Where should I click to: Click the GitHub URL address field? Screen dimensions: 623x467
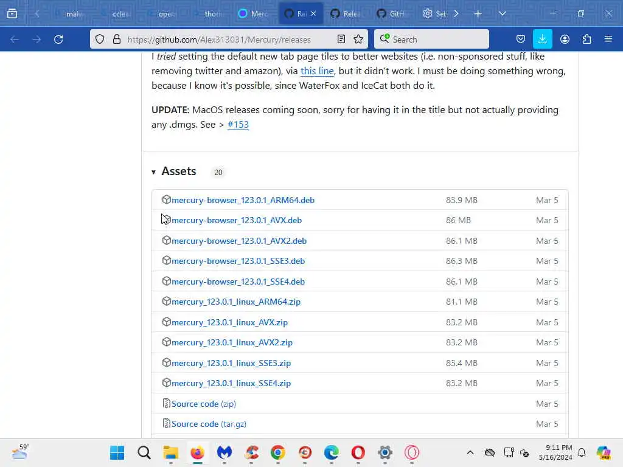coord(219,40)
